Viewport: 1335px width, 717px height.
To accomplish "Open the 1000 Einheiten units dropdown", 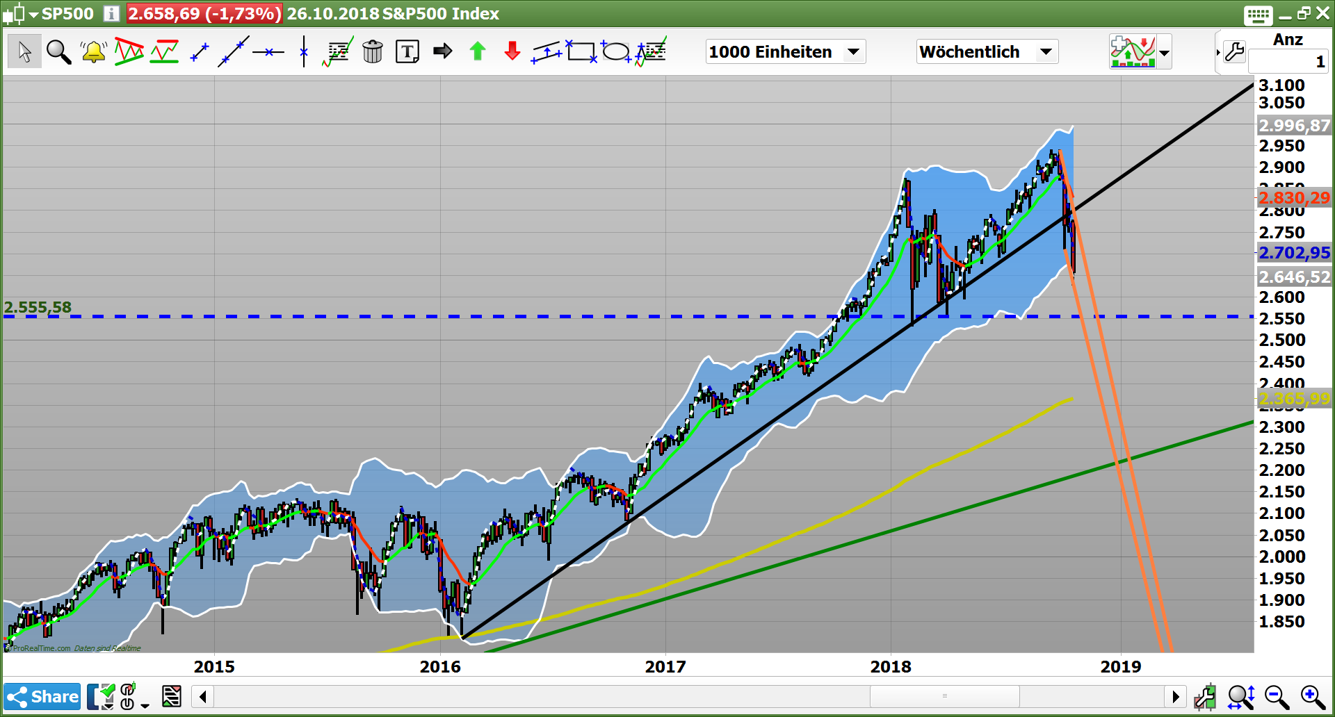I will pyautogui.click(x=786, y=51).
